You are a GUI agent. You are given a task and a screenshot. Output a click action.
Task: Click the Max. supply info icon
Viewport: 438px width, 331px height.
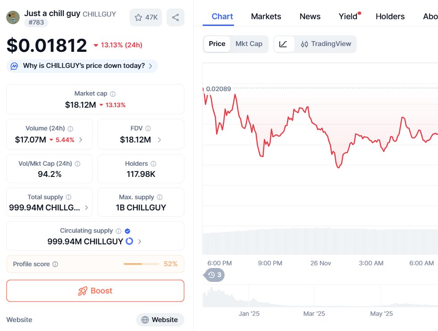pyautogui.click(x=159, y=197)
